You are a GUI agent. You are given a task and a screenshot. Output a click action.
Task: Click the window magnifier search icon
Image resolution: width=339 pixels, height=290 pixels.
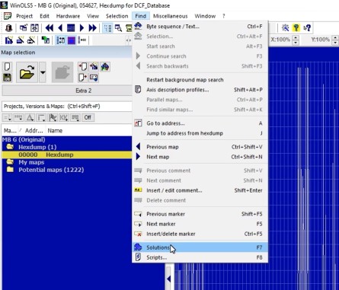point(118,27)
